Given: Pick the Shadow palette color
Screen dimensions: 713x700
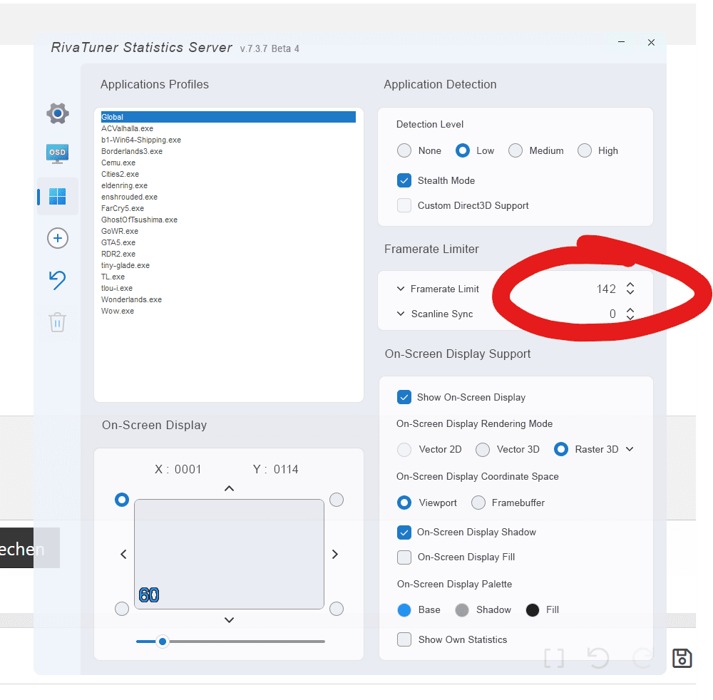Looking at the screenshot, I should click(x=462, y=610).
